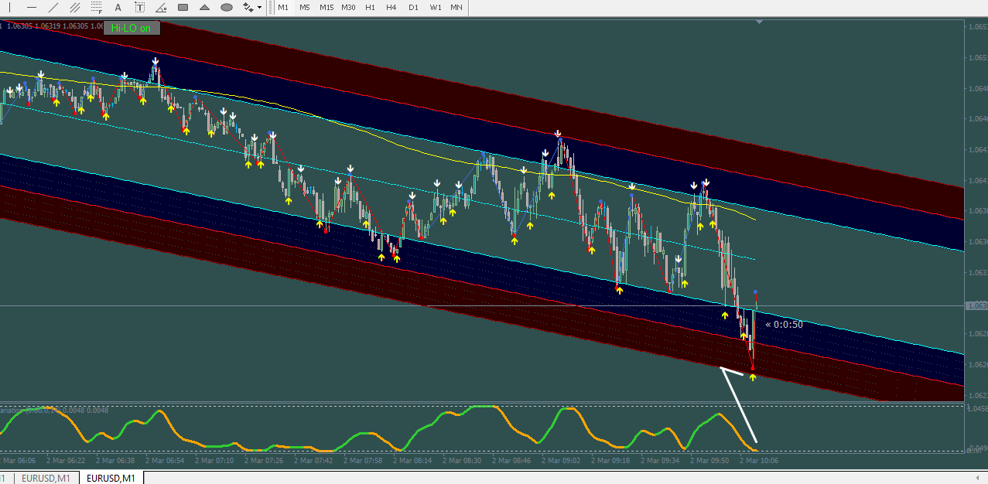The height and width of the screenshot is (484, 988).
Task: Click the current price label on scale
Action: [x=977, y=305]
